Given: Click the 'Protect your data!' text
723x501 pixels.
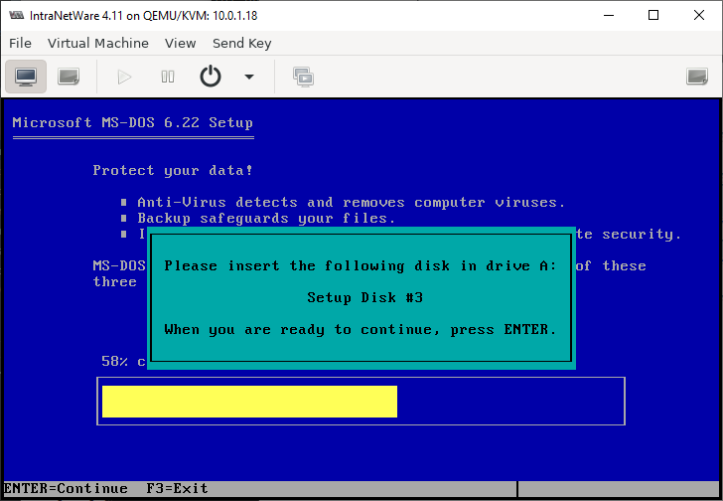Looking at the screenshot, I should click(173, 171).
